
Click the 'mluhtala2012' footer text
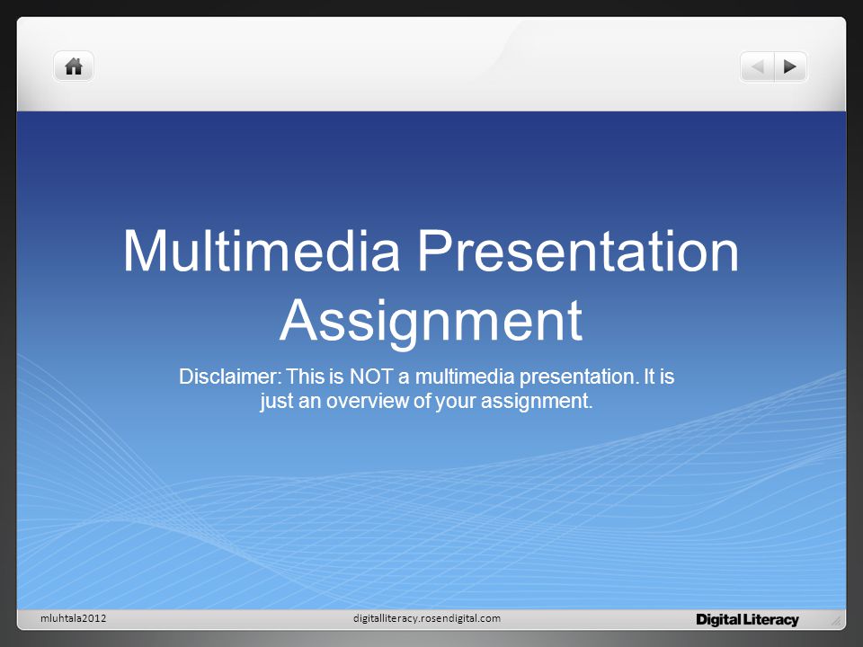pos(73,618)
